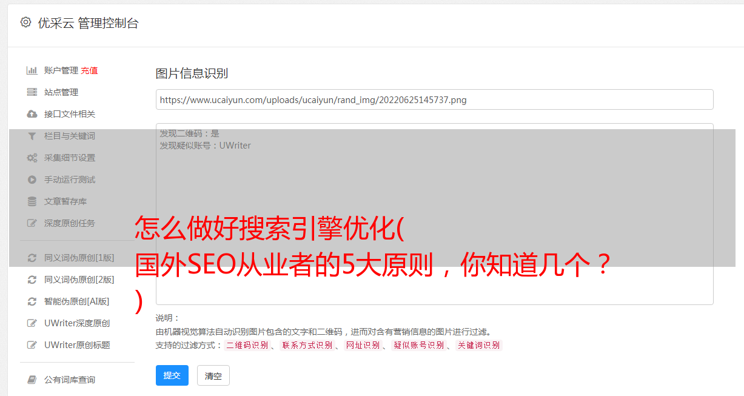Open UWriter原创标题 page

77,345
